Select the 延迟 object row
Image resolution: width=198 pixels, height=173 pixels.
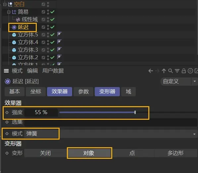[x=23, y=27]
